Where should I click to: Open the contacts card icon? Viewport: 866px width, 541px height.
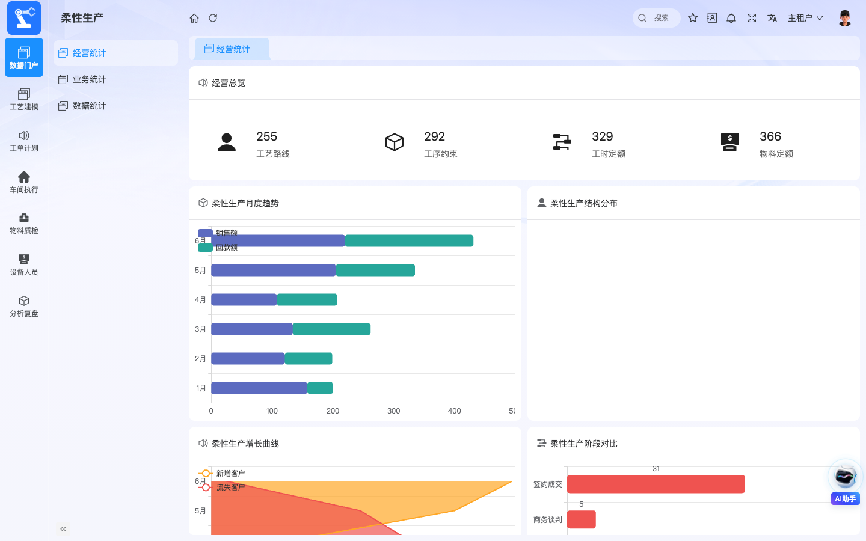[x=712, y=18]
